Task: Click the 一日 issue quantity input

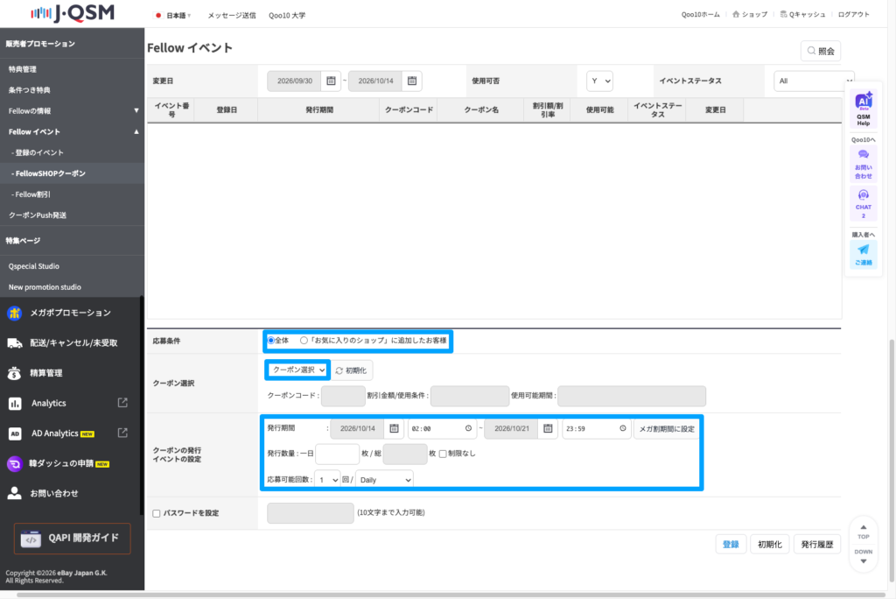Action: click(x=337, y=454)
